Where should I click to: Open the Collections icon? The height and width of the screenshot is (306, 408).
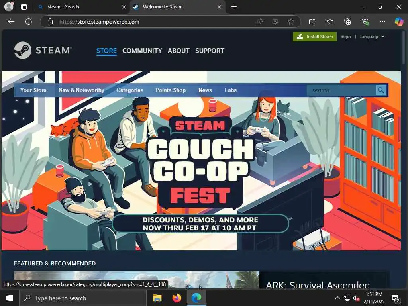(x=347, y=22)
